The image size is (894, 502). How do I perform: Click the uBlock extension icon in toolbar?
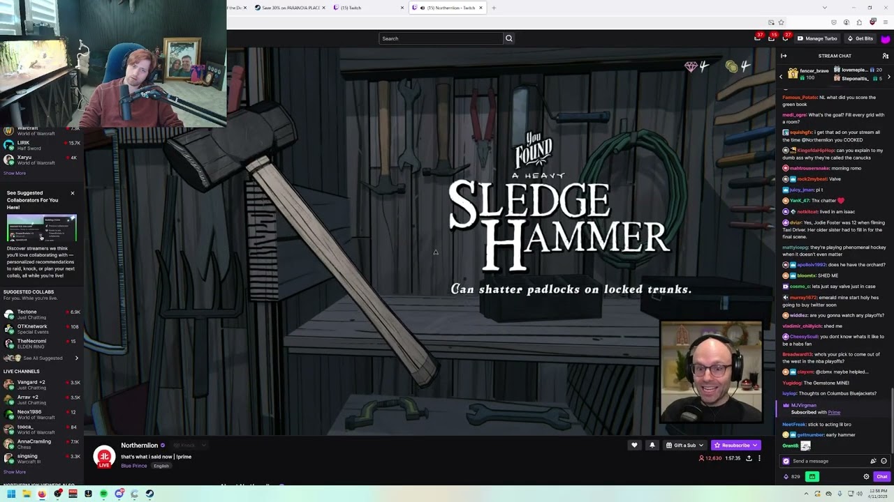pos(872,22)
